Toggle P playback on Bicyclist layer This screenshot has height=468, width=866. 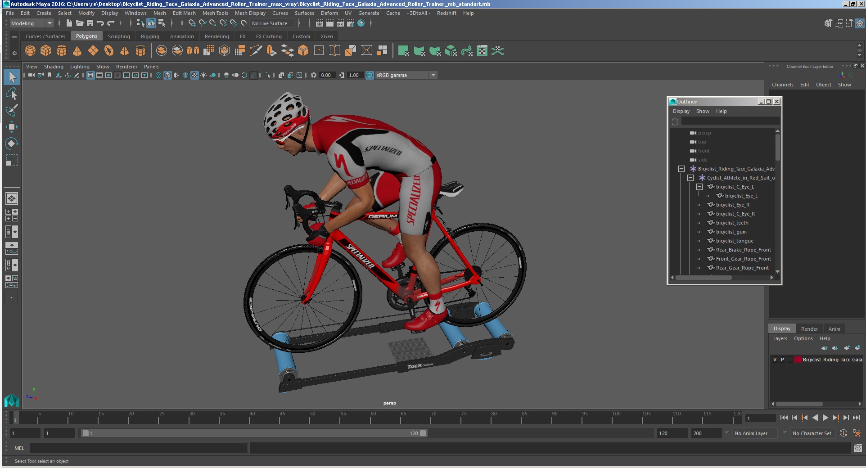point(782,360)
